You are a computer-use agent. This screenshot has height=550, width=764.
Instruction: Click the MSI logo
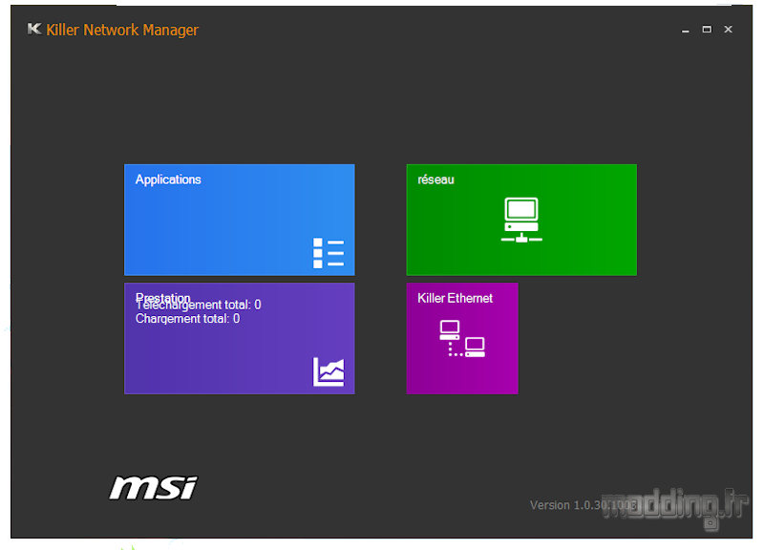click(x=154, y=488)
